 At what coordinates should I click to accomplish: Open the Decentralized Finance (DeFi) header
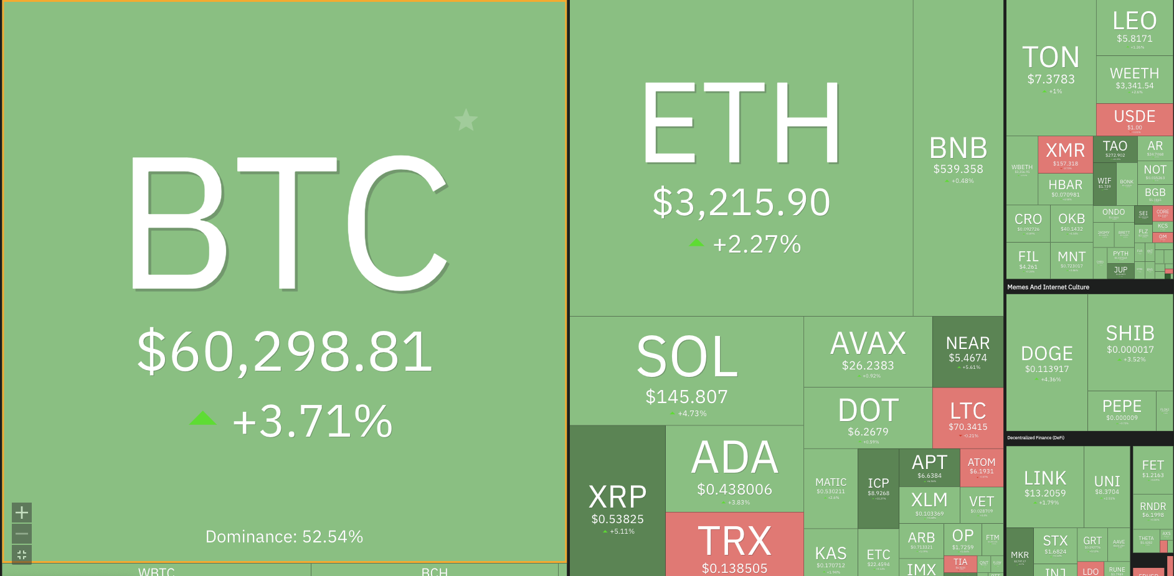coord(1036,438)
